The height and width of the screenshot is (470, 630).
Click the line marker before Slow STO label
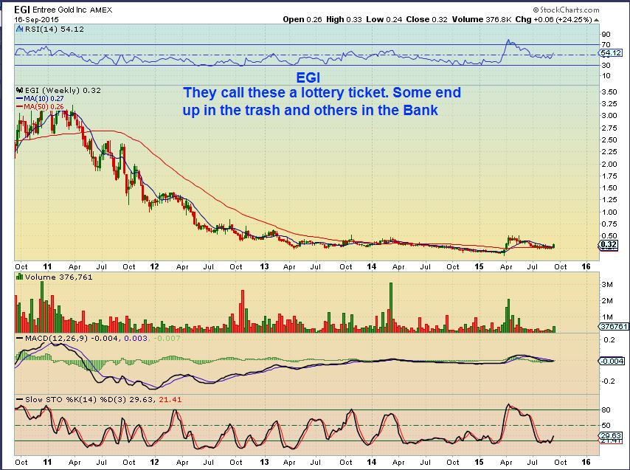click(19, 400)
